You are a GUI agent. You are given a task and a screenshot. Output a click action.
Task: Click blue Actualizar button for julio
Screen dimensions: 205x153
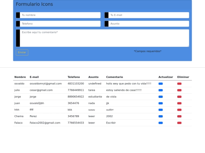coord(161,90)
